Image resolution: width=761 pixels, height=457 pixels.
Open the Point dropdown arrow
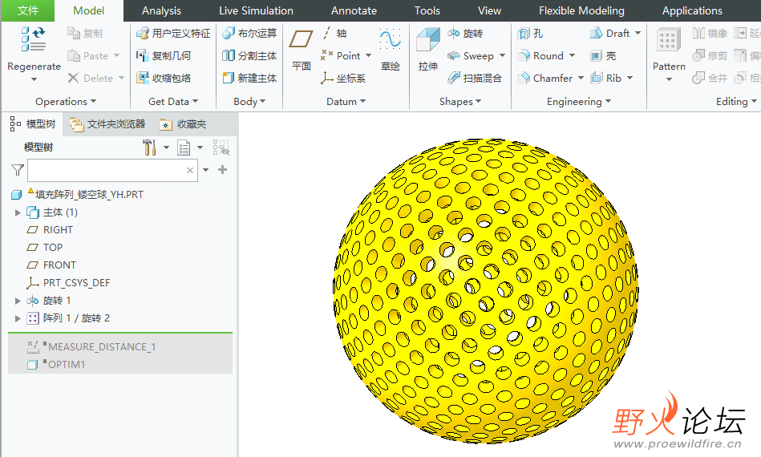point(368,56)
